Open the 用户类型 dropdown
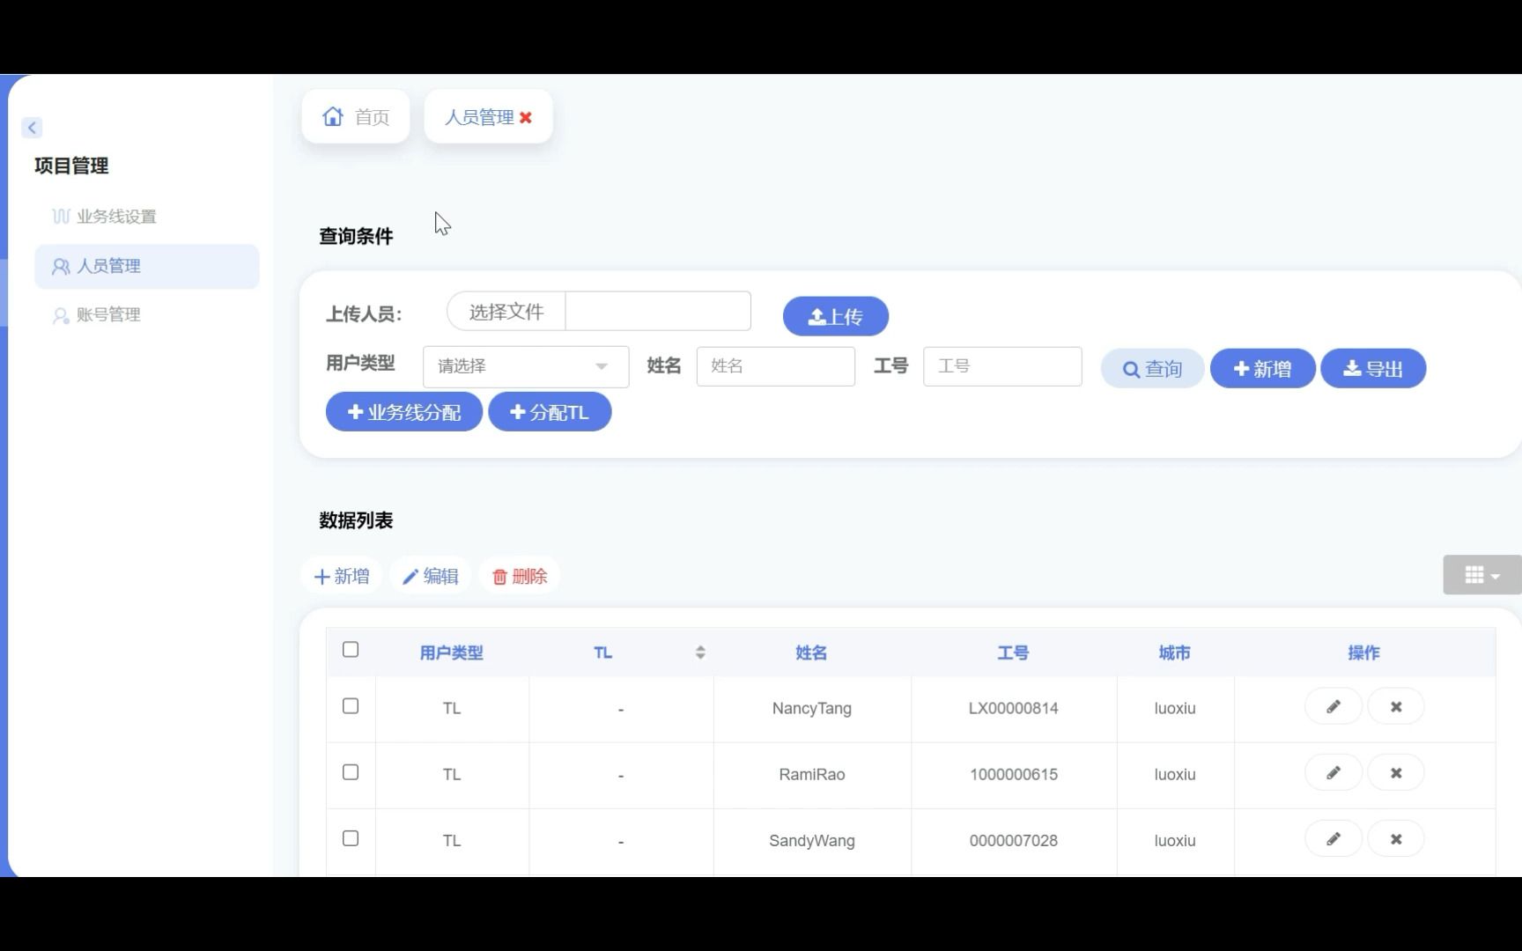 (526, 366)
